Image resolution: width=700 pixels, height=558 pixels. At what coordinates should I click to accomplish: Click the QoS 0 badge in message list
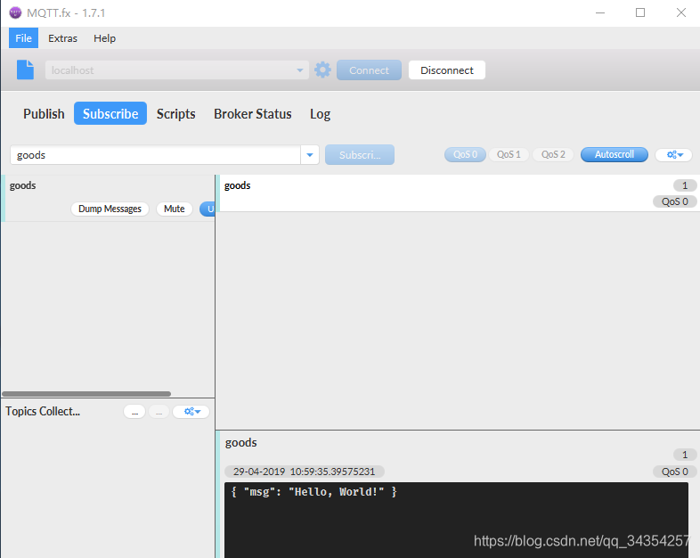[674, 202]
